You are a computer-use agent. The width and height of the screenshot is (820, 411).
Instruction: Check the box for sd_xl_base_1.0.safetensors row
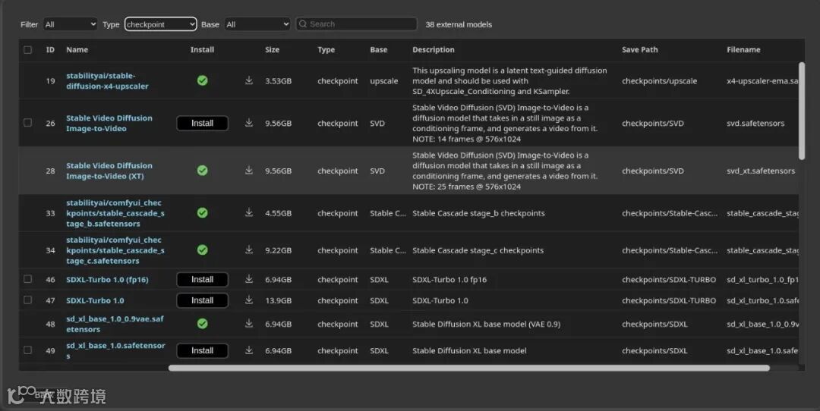click(x=28, y=350)
